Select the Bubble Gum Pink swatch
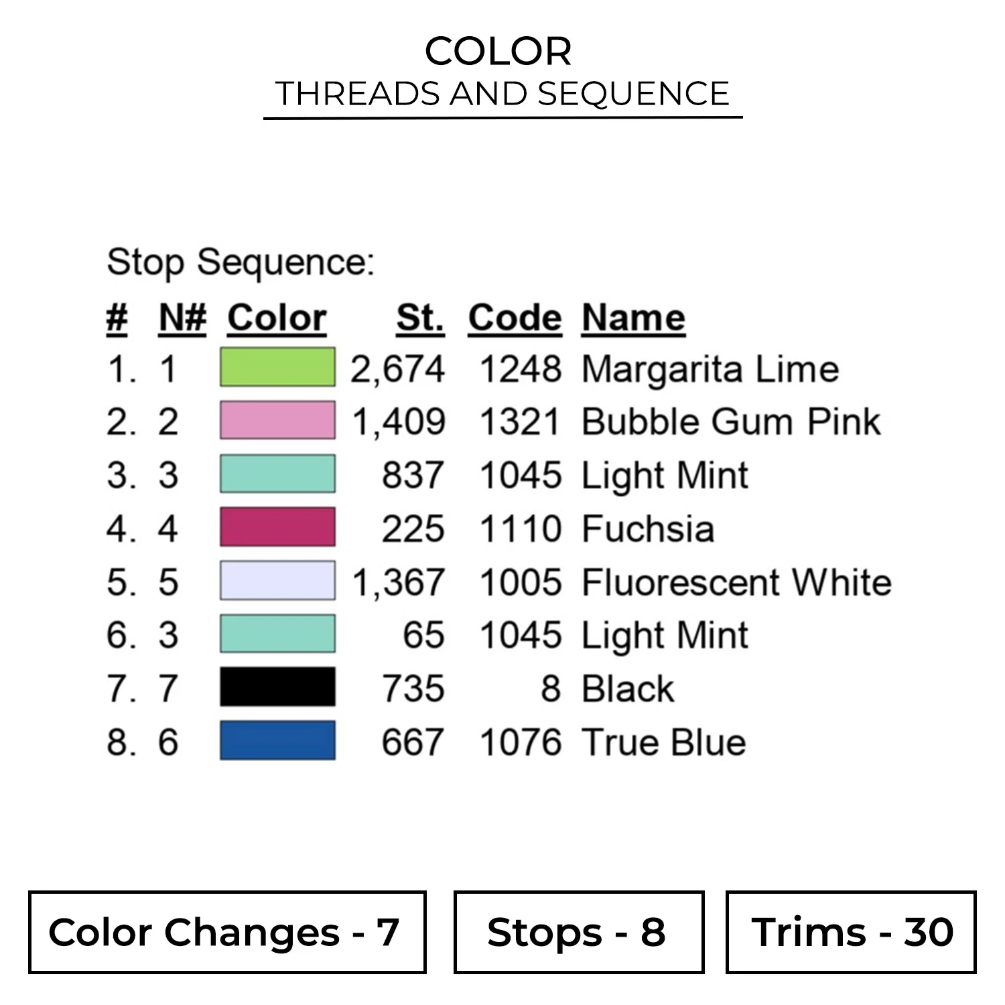This screenshot has width=1005, height=1005. [277, 420]
